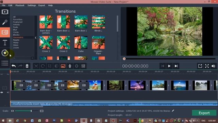The width and height of the screenshot is (218, 123).
Task: Split clip with scissors tool
Action: click(x=36, y=66)
